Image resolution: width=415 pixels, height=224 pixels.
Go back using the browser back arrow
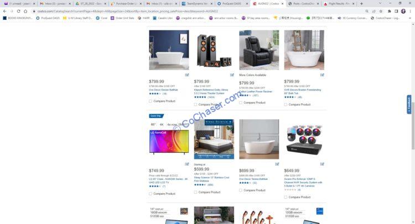click(x=5, y=12)
